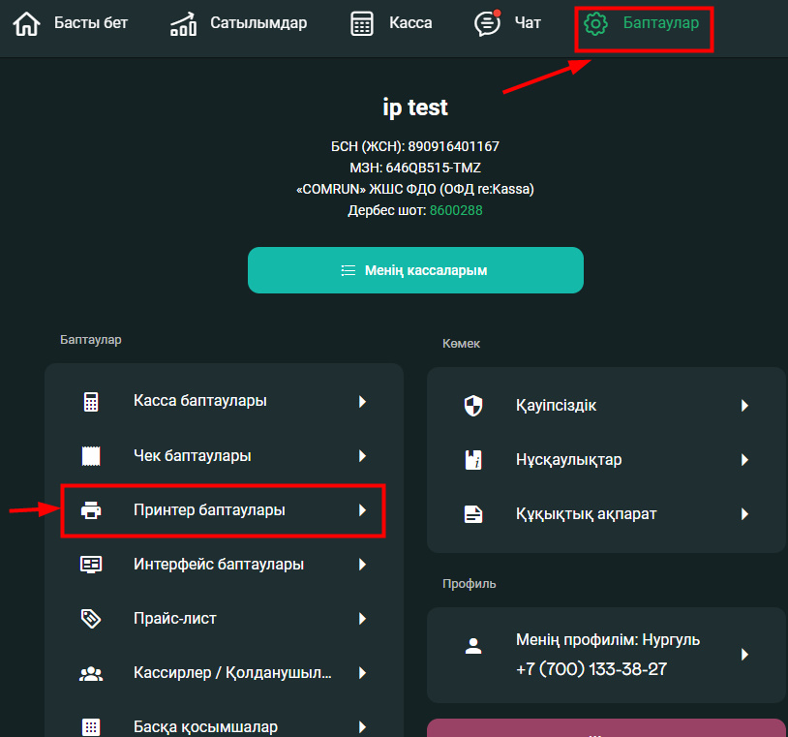Click phone number +7 (700) 133-38-27
This screenshot has width=788, height=737.
591,669
